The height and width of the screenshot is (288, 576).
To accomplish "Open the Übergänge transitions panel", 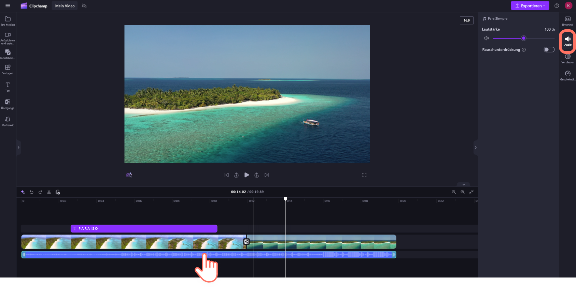I will (x=8, y=104).
